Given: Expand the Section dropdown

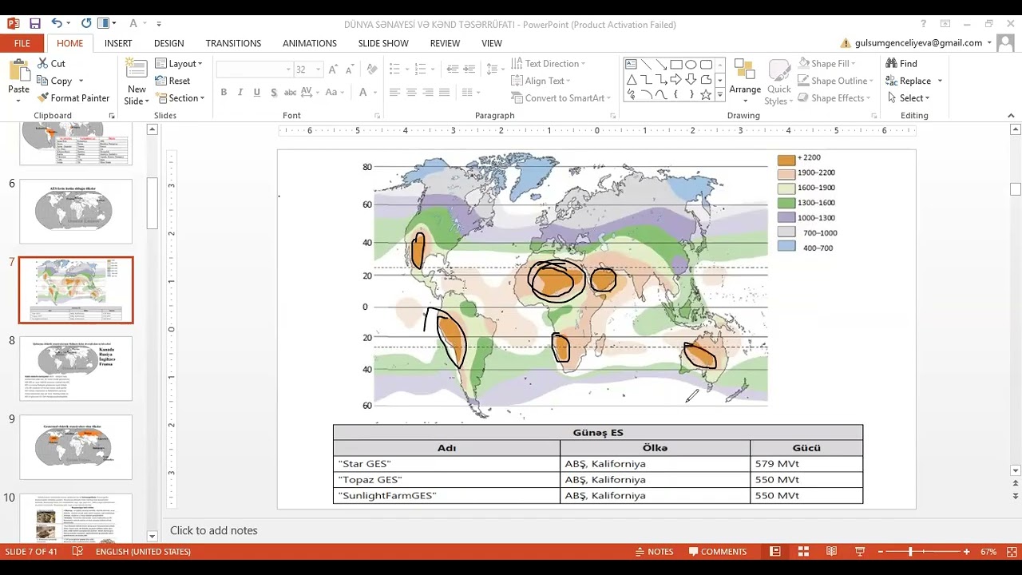Looking at the screenshot, I should tap(180, 98).
